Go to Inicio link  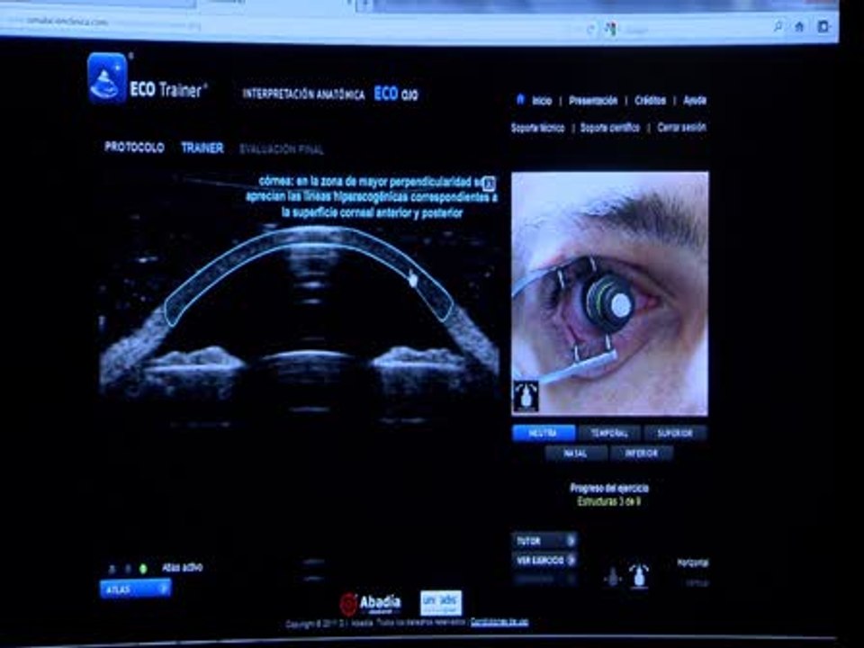(542, 101)
